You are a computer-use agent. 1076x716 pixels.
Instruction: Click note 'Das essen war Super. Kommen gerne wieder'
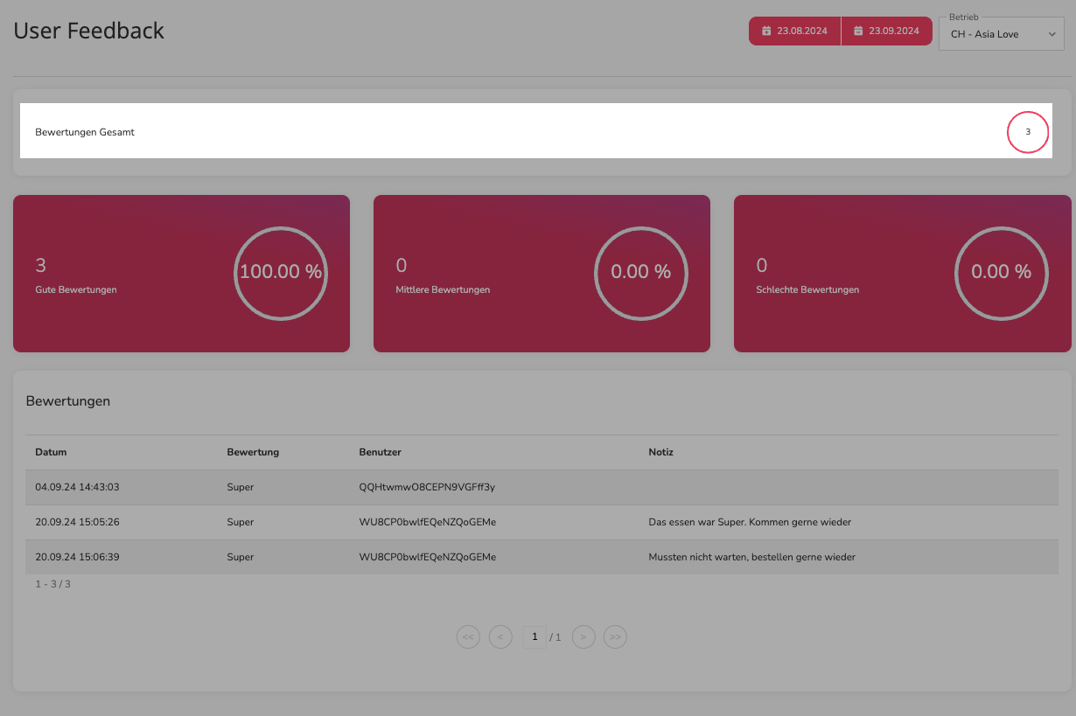(x=750, y=522)
